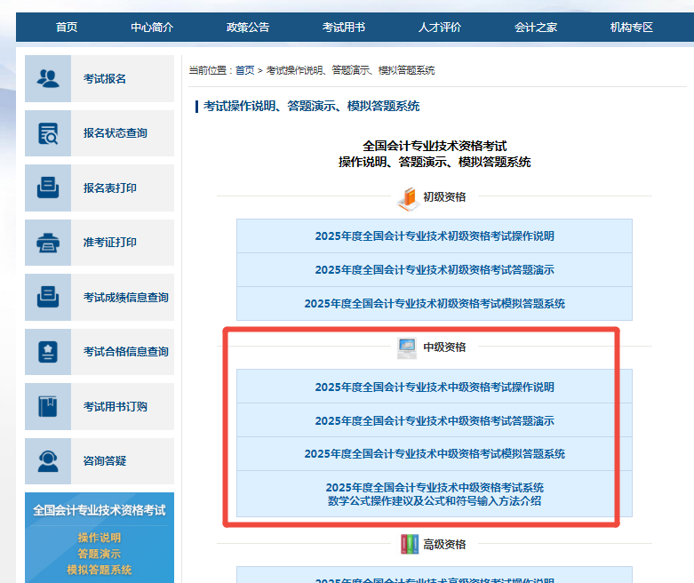
Task: Click the 考试用书订购 book icon
Action: [48, 407]
